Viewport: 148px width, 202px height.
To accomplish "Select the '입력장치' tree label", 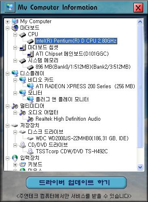I will [30, 158].
